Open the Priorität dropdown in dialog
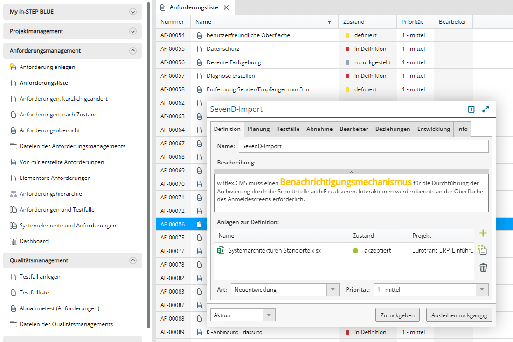 pyautogui.click(x=482, y=290)
